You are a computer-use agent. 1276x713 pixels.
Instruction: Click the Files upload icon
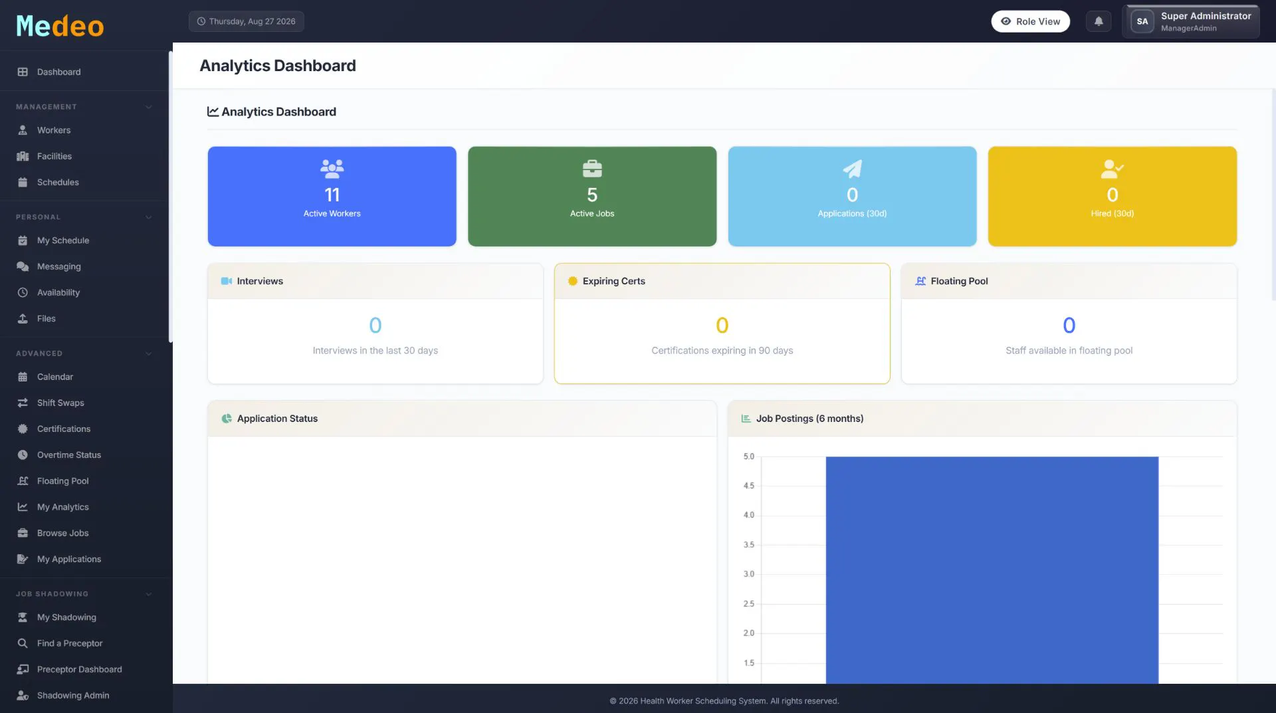[23, 318]
